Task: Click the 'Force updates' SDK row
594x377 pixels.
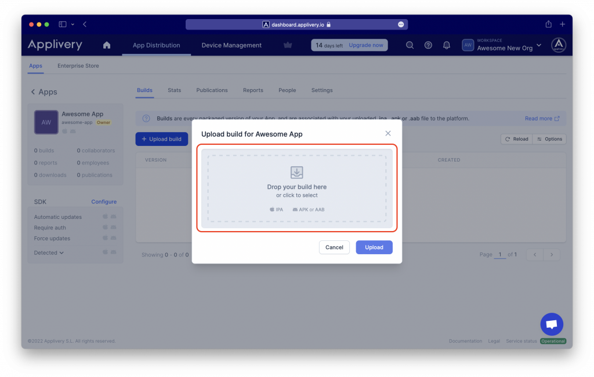Action: point(75,239)
